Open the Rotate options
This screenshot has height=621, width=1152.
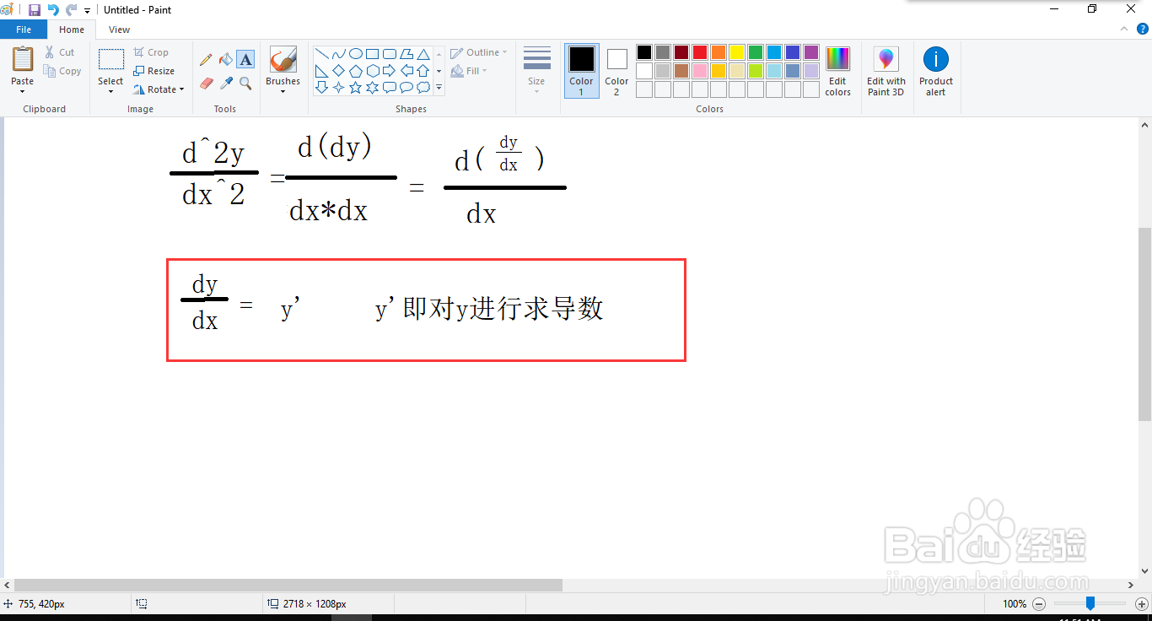coord(159,89)
